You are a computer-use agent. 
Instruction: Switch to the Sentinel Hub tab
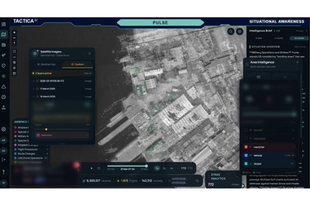coord(47,64)
